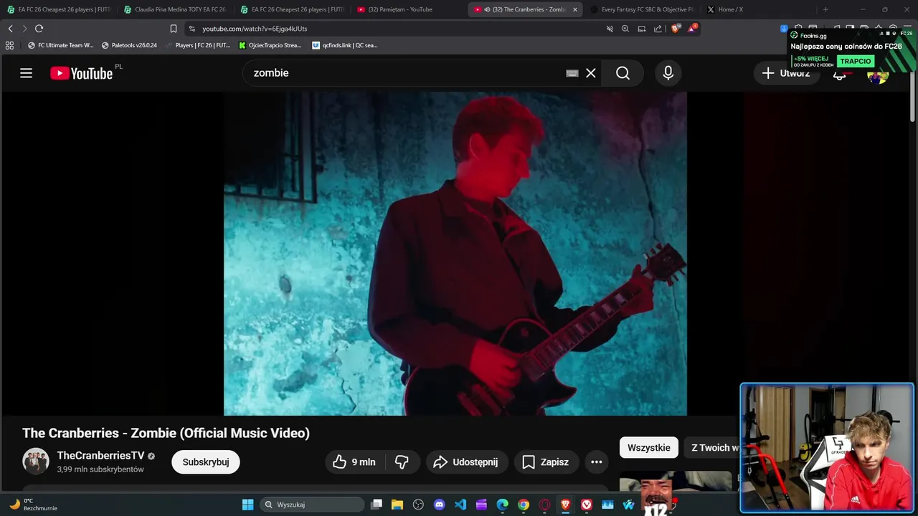Dislike the video with thumbs down

[x=402, y=462]
